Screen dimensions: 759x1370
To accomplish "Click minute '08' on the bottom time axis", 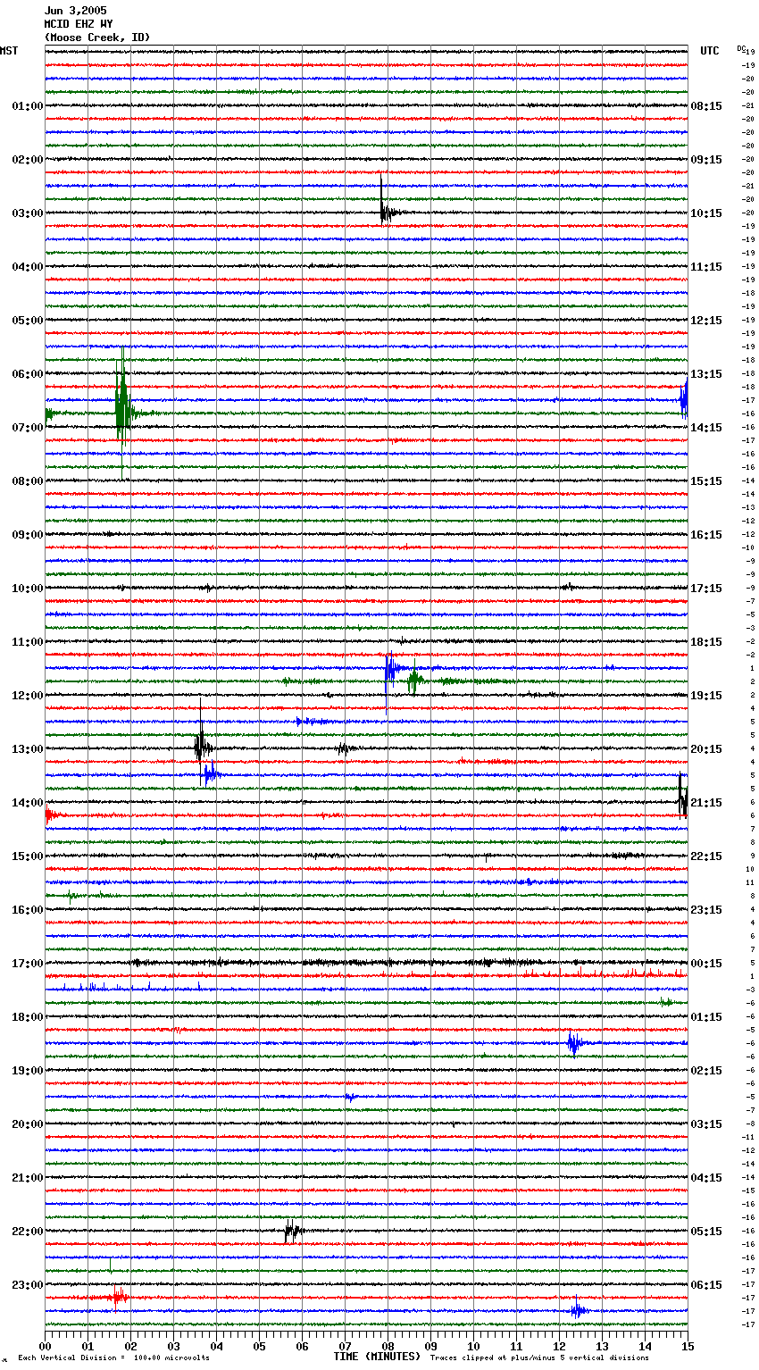I will point(388,1346).
